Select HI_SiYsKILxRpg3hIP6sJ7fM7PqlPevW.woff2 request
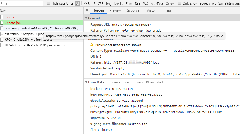The image size is (240, 134). (42, 45)
